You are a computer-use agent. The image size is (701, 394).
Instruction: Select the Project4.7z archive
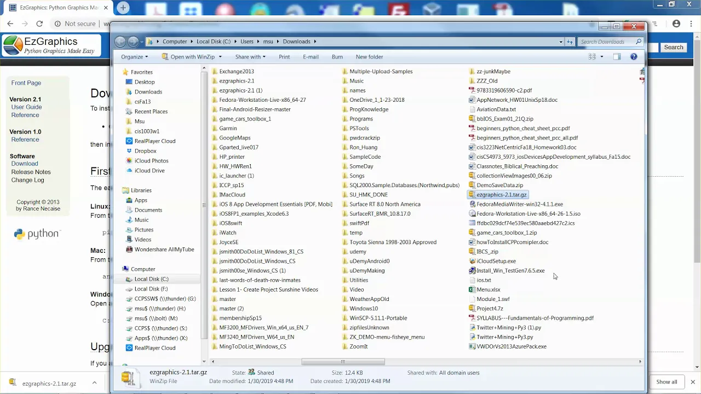point(490,309)
